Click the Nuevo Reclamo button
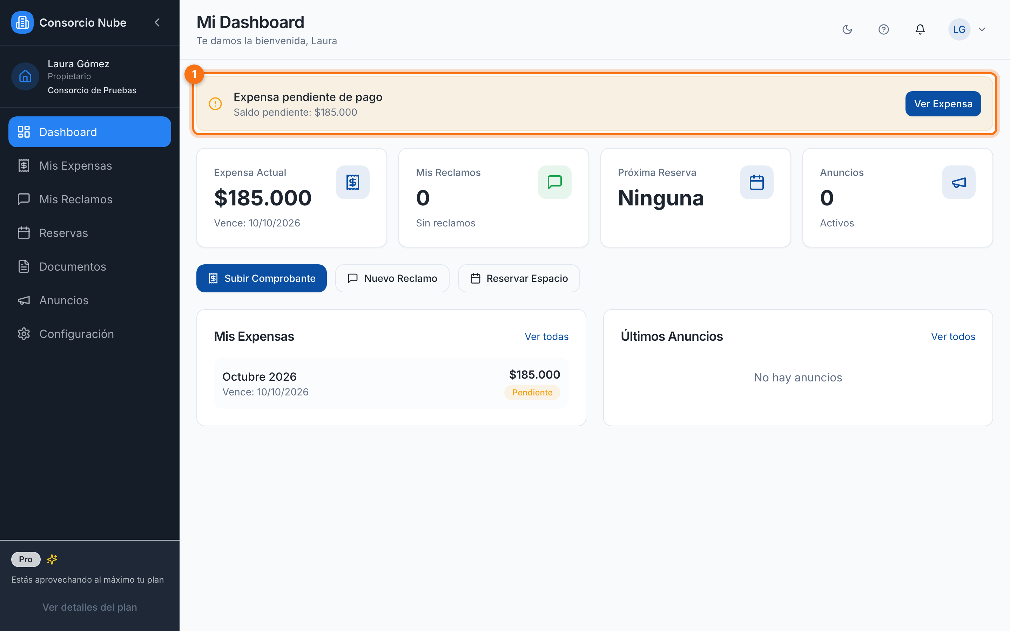Screen dimensions: 1010x631 pyautogui.click(x=392, y=278)
